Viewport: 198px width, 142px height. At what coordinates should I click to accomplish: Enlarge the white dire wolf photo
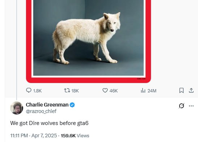88,38
